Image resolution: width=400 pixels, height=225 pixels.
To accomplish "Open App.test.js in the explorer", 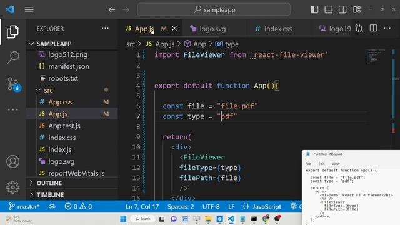I will (x=72, y=126).
